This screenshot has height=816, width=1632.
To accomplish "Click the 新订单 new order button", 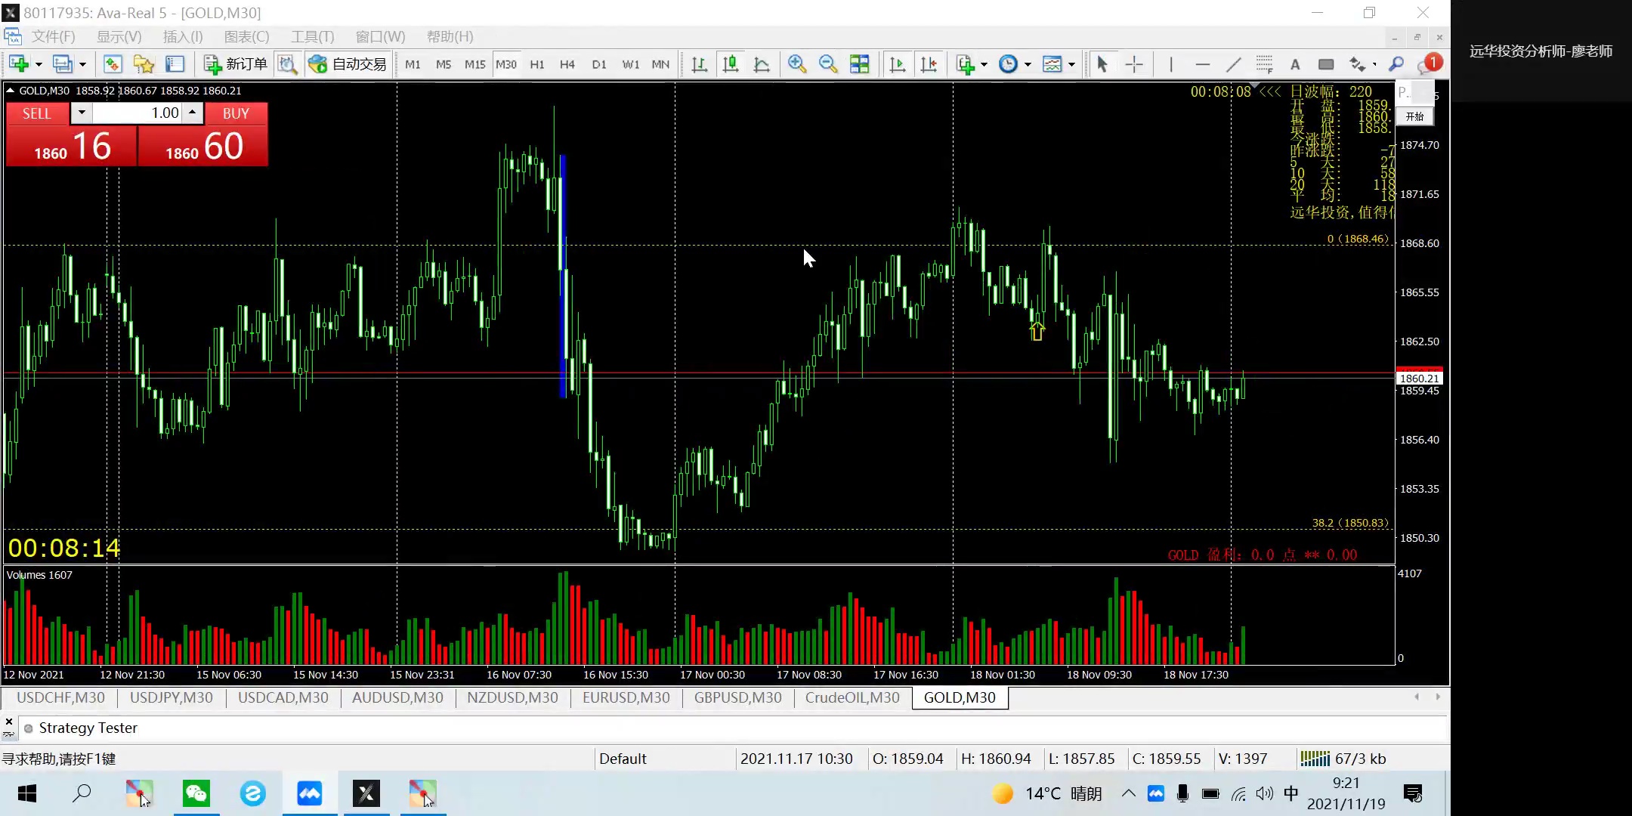I will [235, 64].
